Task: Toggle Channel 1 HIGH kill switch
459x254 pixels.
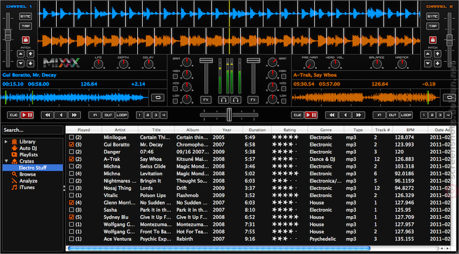Action: pyautogui.click(x=175, y=76)
